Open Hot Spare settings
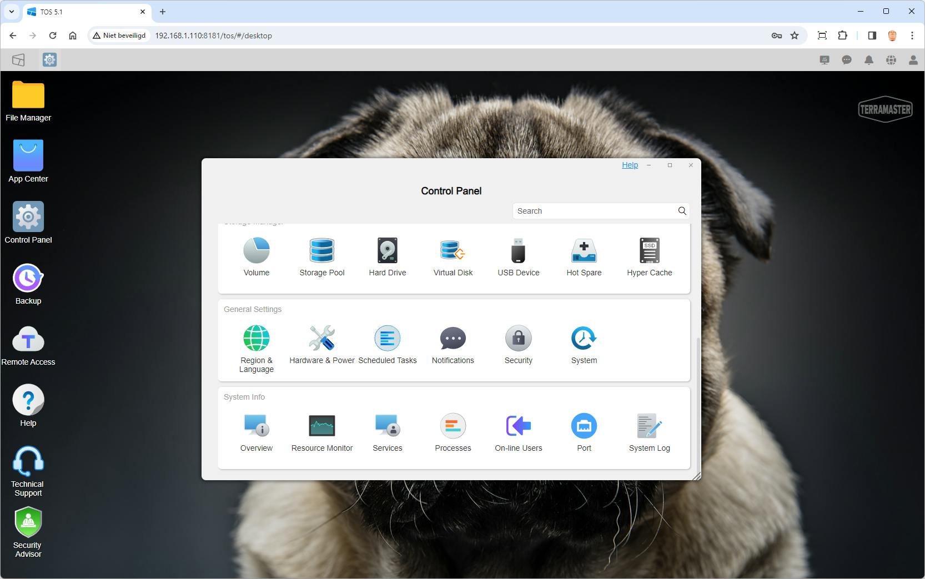This screenshot has width=925, height=579. point(584,257)
